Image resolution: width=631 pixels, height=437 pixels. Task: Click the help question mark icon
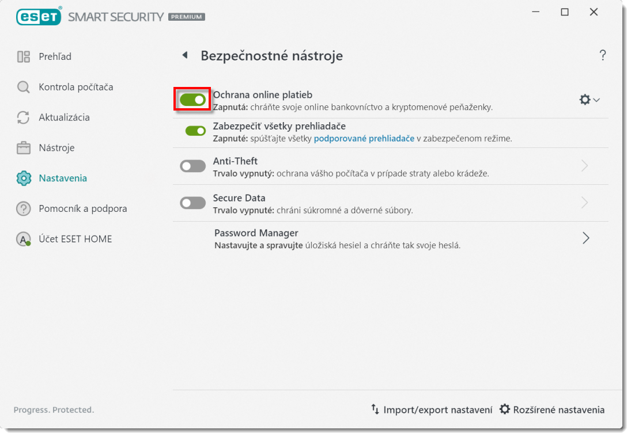click(x=603, y=56)
